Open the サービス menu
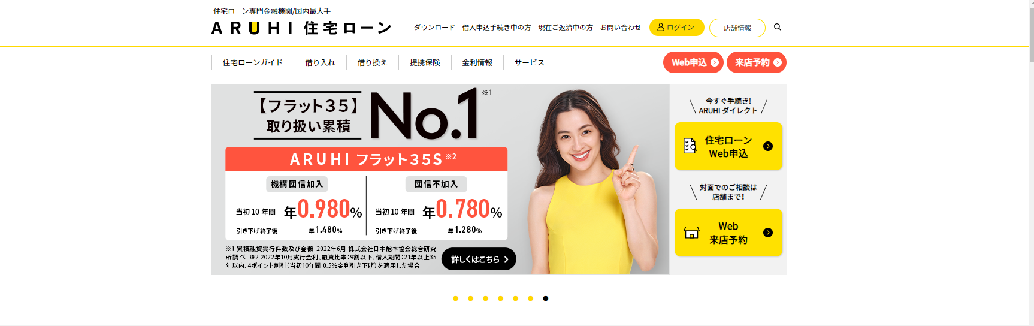 pyautogui.click(x=530, y=62)
